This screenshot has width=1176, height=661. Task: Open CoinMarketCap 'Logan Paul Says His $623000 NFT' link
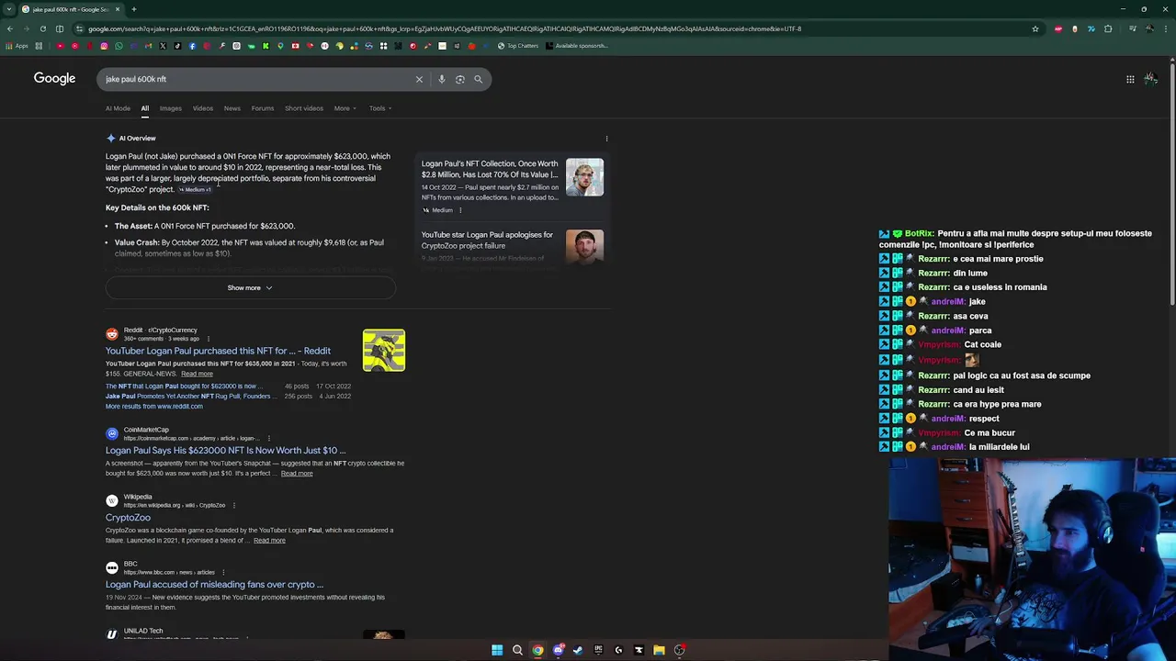coord(225,451)
